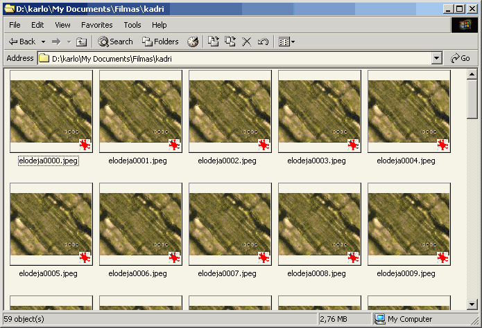482x328 pixels.
Task: Select thumbnail of elodeja0006.jpeg
Action: click(141, 224)
